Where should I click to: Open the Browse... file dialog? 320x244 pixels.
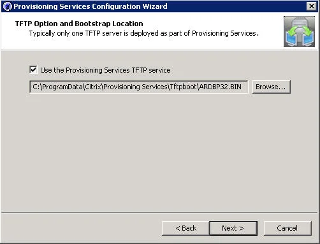pyautogui.click(x=271, y=87)
